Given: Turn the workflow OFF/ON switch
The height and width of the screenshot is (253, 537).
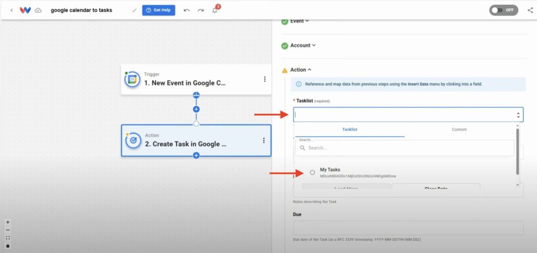Looking at the screenshot, I should click(503, 10).
